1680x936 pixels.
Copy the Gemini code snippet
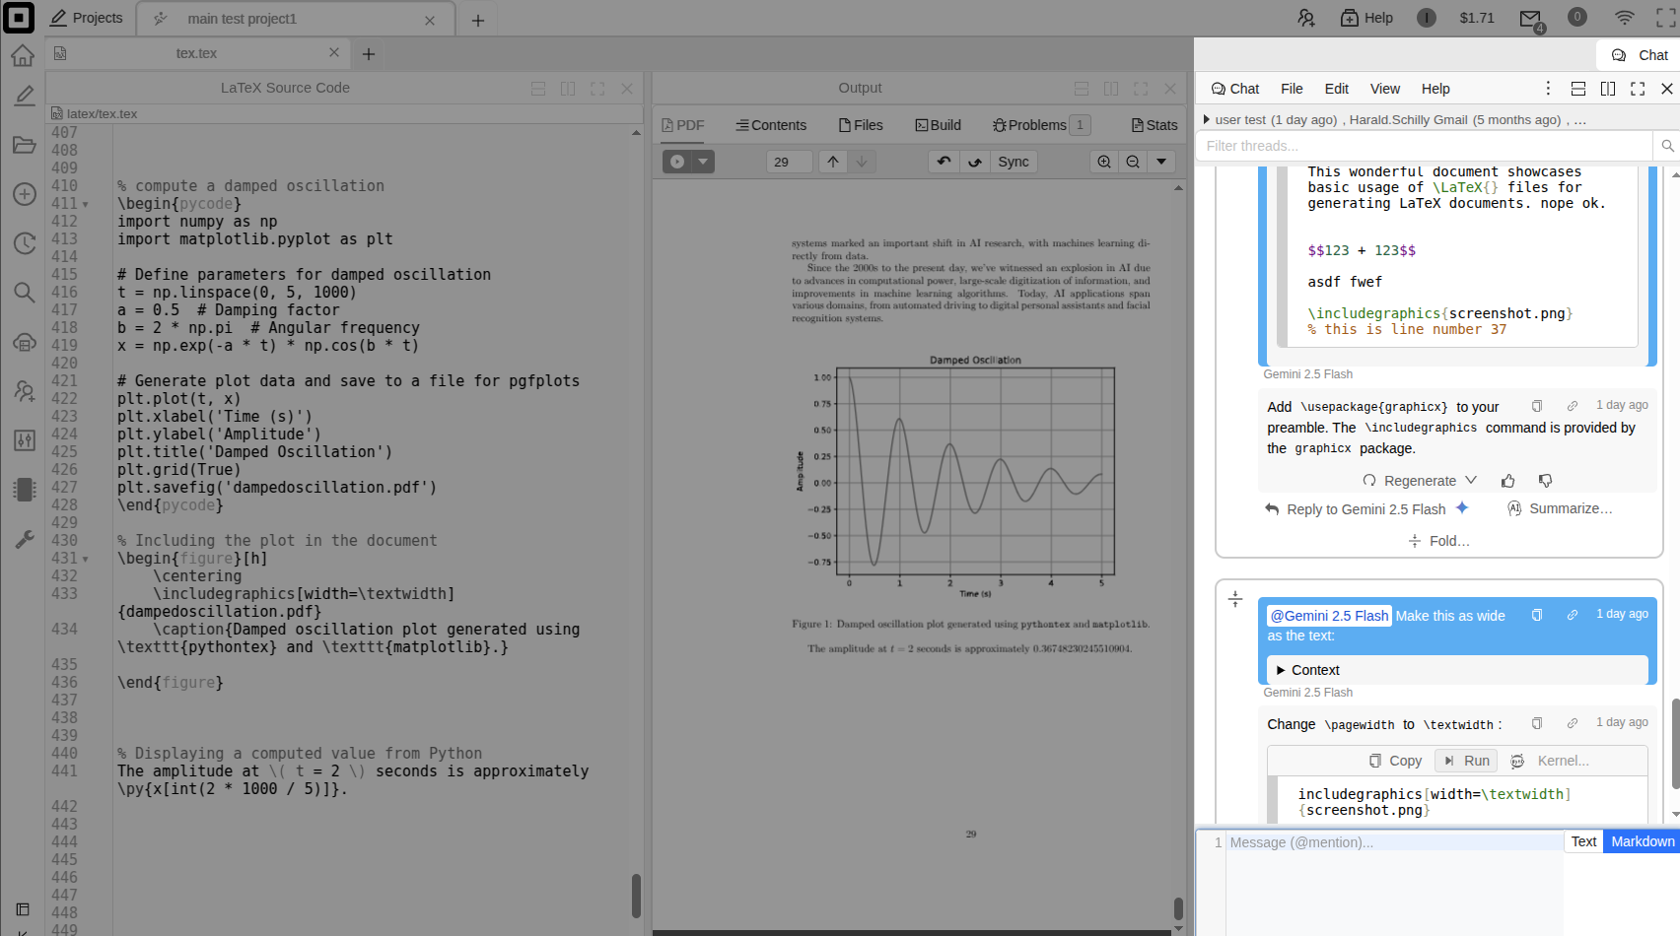[1393, 760]
